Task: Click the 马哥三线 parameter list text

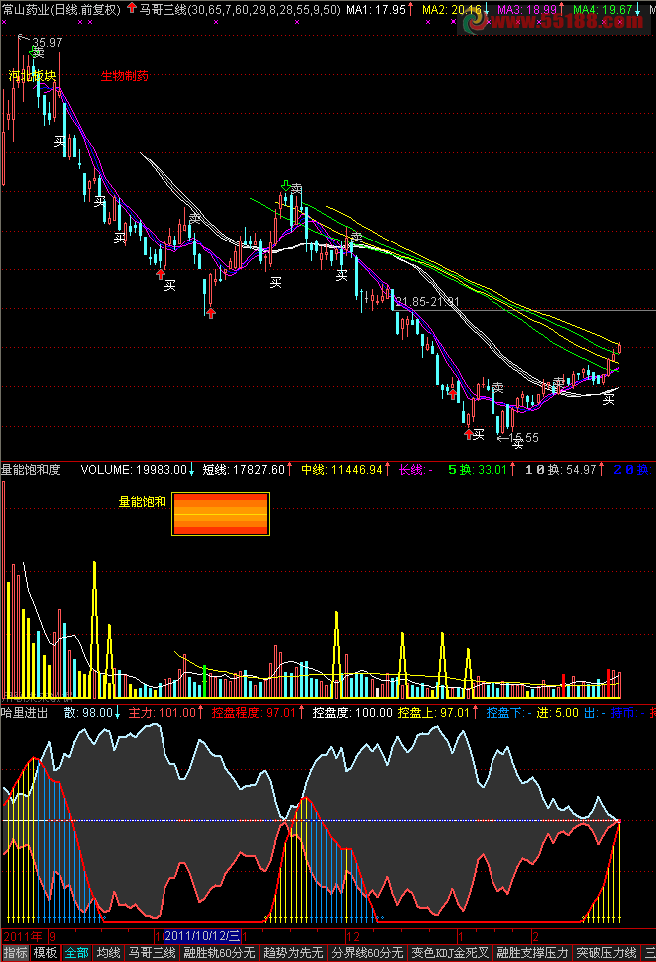Action: tap(239, 9)
